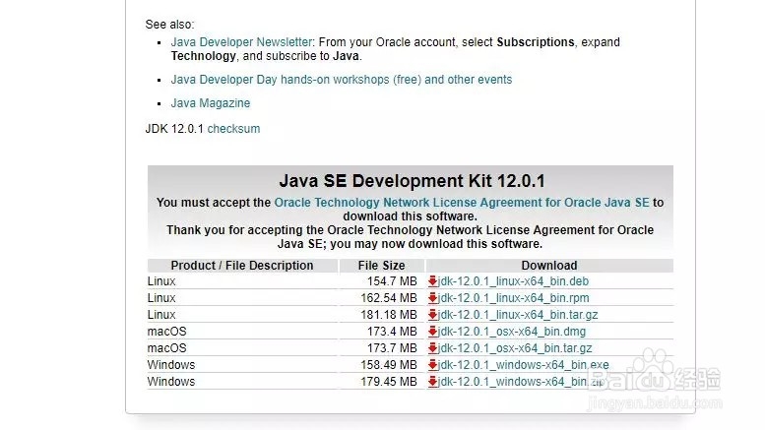Click red download arrow for linux deb
The image size is (765, 430).
(432, 281)
